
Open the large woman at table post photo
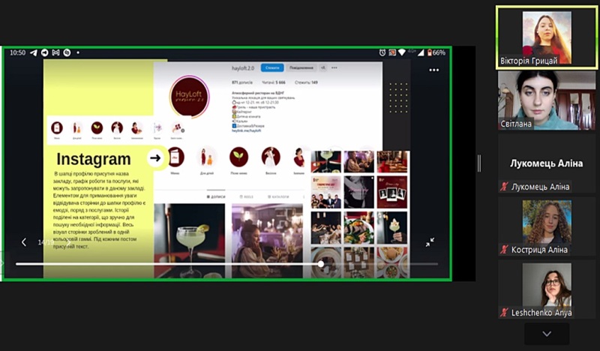(x=267, y=241)
